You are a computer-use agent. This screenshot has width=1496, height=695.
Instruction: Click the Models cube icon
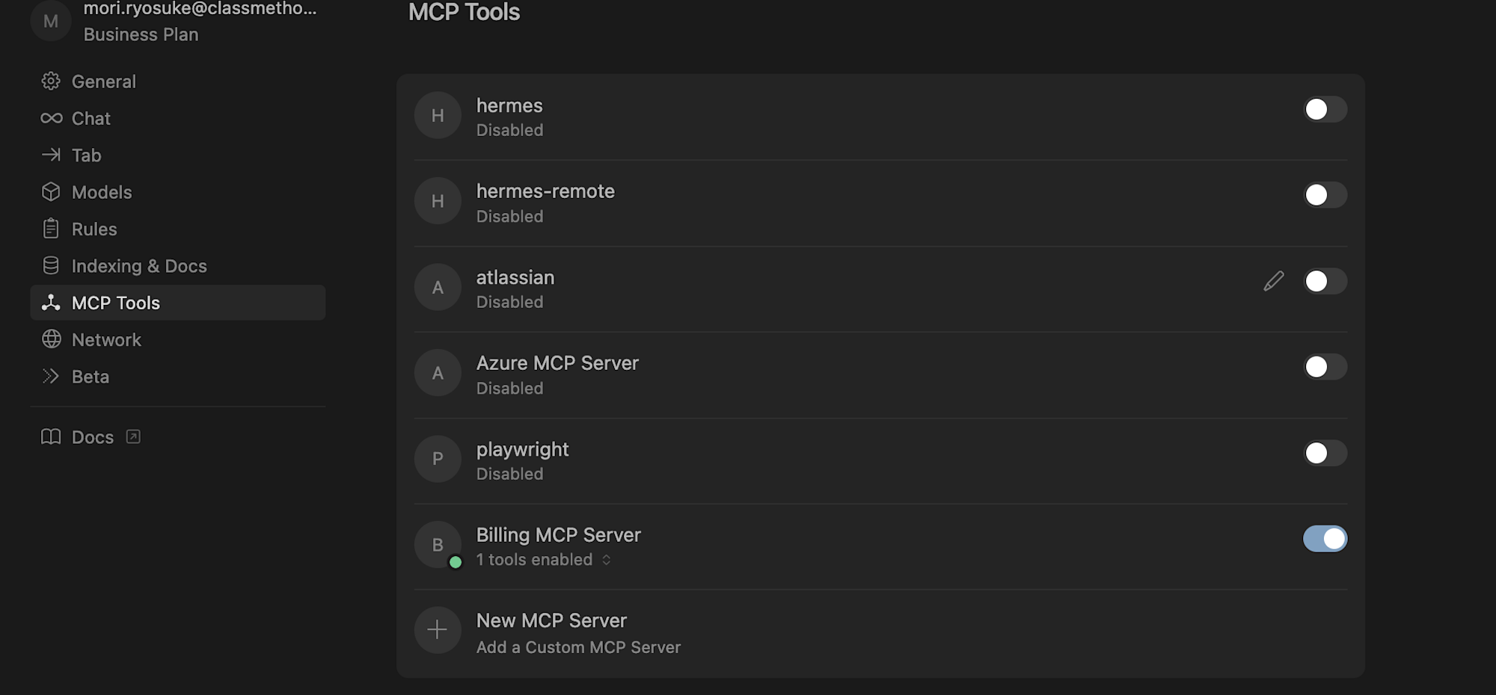pos(51,192)
